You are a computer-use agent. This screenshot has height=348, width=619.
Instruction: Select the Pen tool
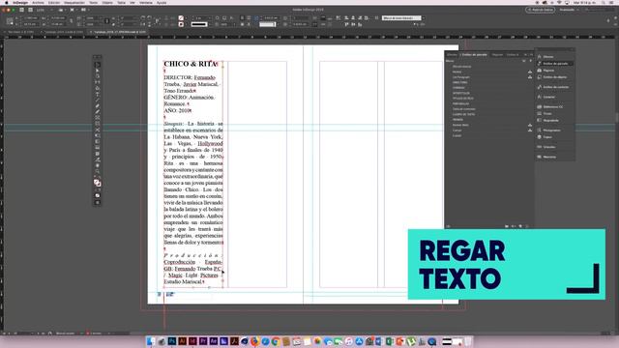point(98,106)
